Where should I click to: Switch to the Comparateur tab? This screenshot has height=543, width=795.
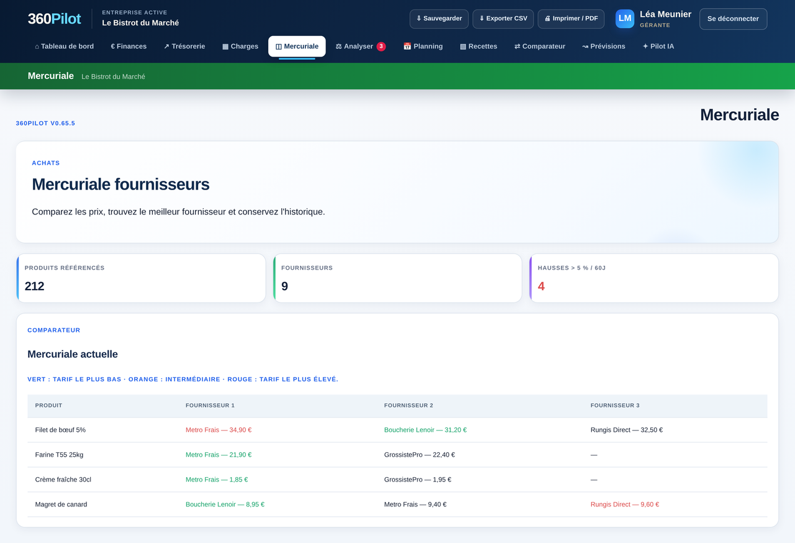coord(540,47)
